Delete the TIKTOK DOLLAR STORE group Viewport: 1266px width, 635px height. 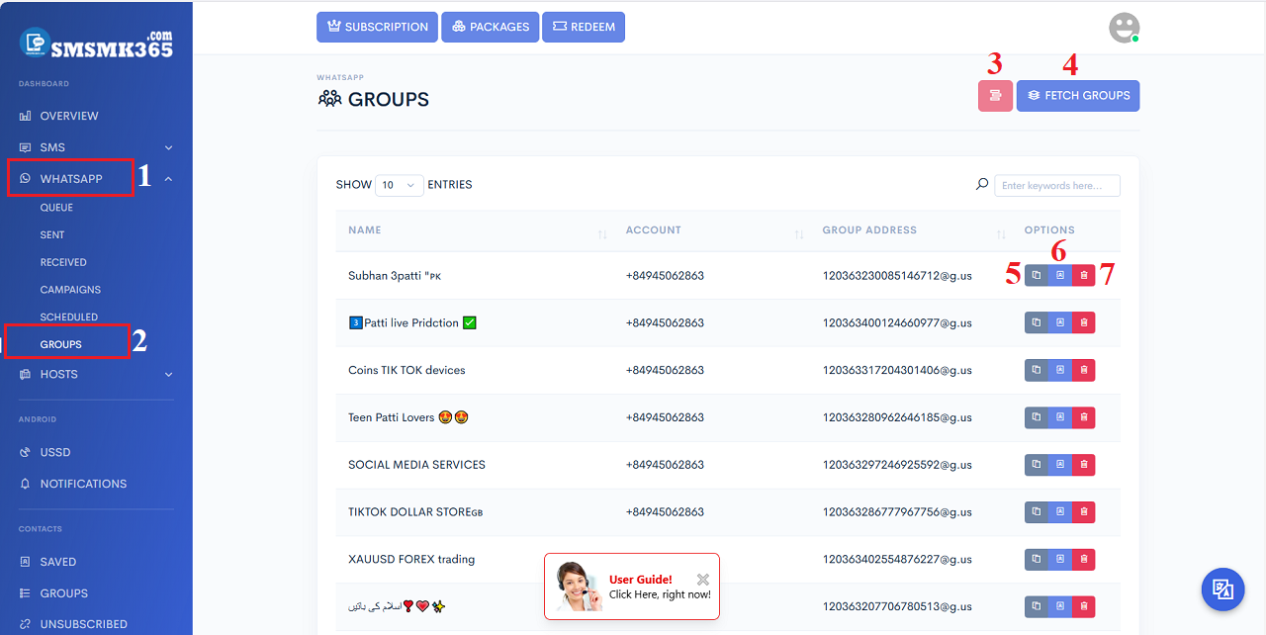[x=1084, y=511]
